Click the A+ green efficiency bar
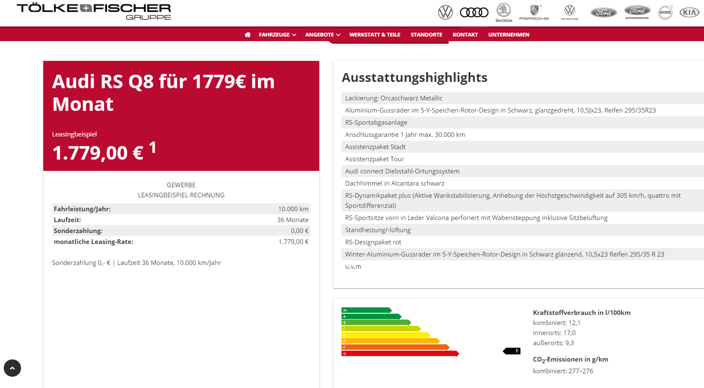The height and width of the screenshot is (388, 704). [x=367, y=310]
